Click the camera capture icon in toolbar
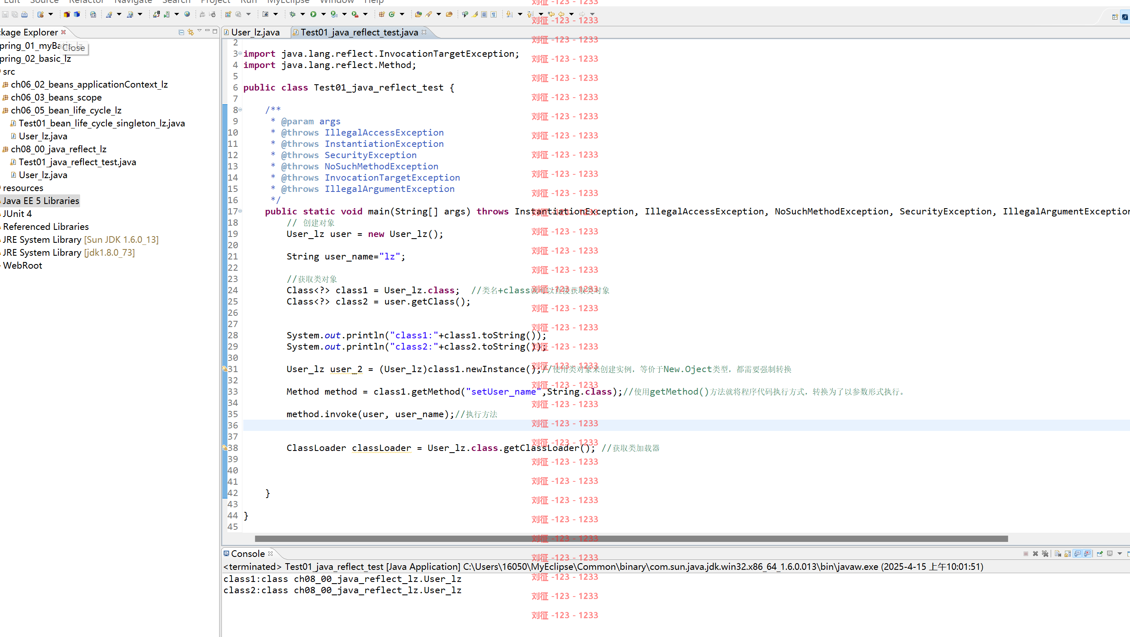Viewport: 1130px width, 637px height. coord(265,15)
